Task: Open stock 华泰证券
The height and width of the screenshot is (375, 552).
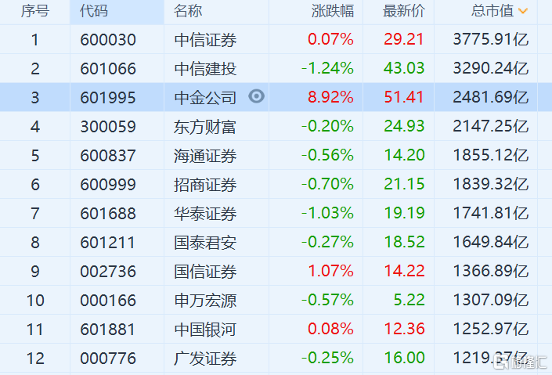Action: [x=205, y=214]
